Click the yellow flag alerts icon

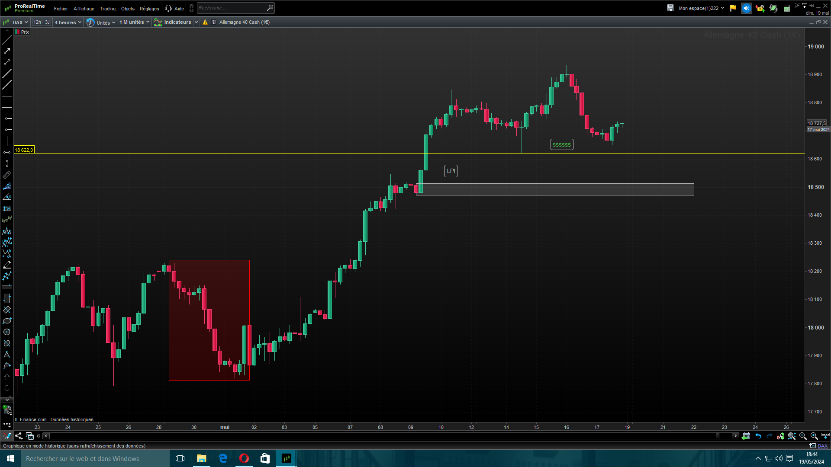733,8
